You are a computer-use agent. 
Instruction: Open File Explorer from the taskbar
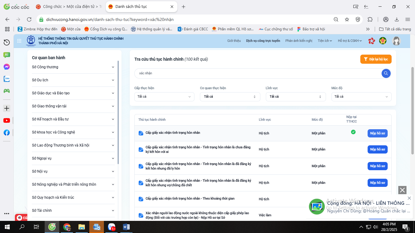pyautogui.click(x=81, y=227)
